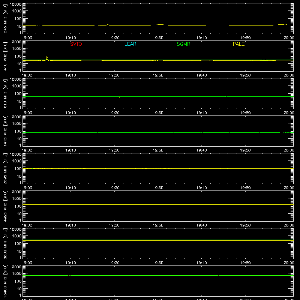This screenshot has height=300, width=300.
Task: Select the 2695 MHz [SFU] axis title
Action: [5, 168]
